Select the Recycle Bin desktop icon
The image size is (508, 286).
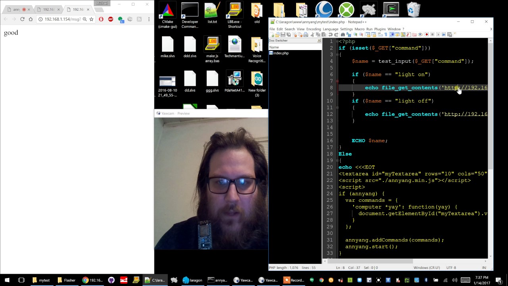click(414, 10)
